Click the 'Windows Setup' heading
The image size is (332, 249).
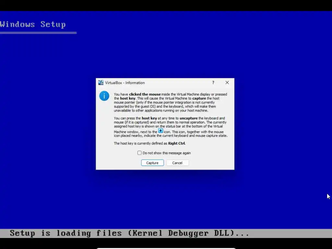pyautogui.click(x=33, y=24)
